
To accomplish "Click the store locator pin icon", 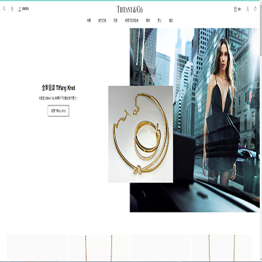I will click(12, 9).
